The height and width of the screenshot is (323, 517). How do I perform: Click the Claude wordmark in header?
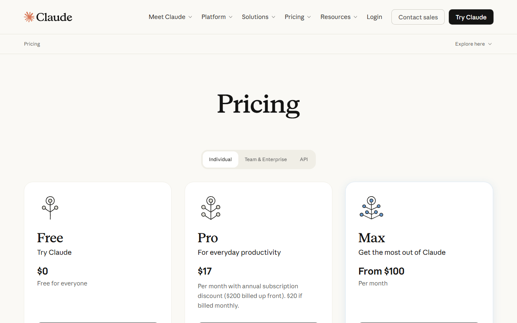[54, 17]
